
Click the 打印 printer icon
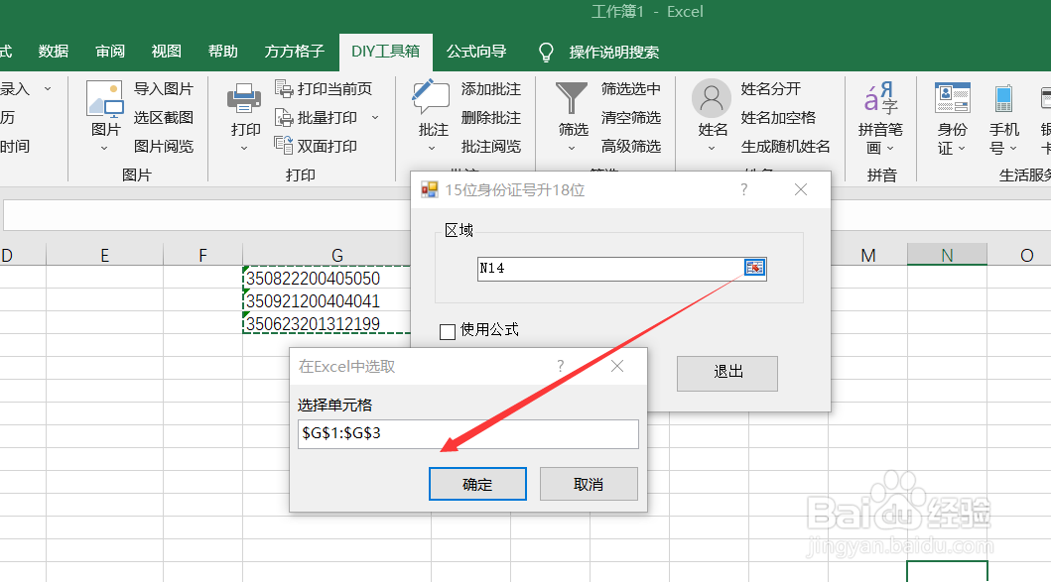[245, 99]
